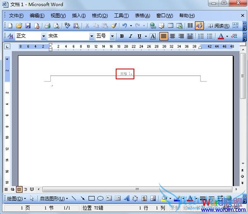Toggle Underline formatting

pos(139,36)
